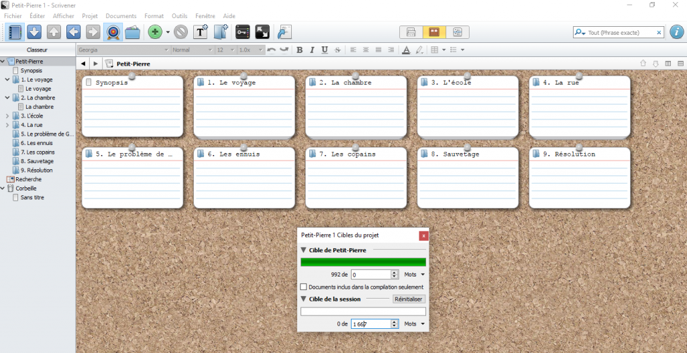Center align text
687x353 pixels.
[366, 50]
